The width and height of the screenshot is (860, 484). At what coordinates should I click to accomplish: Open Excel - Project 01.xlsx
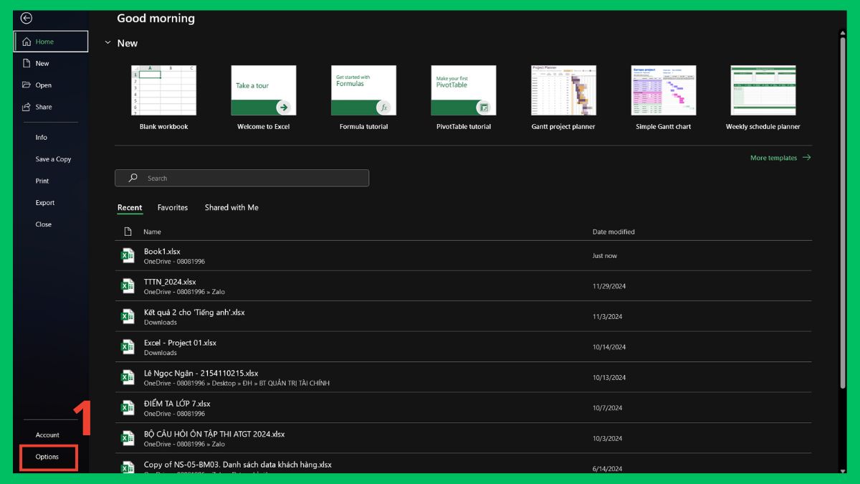tap(464, 347)
